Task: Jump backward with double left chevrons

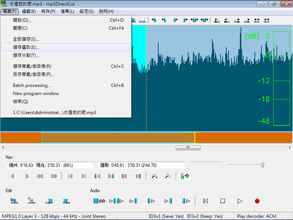Action: coord(40,176)
